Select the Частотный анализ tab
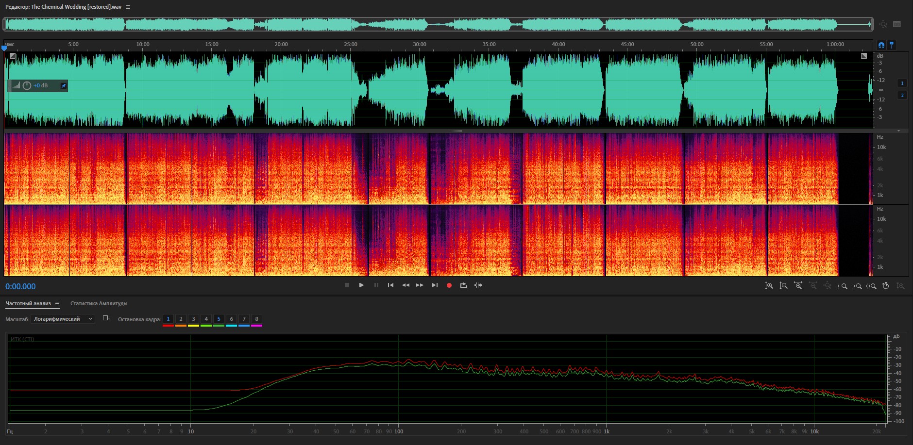Screen dimensions: 913x445 click(28, 303)
